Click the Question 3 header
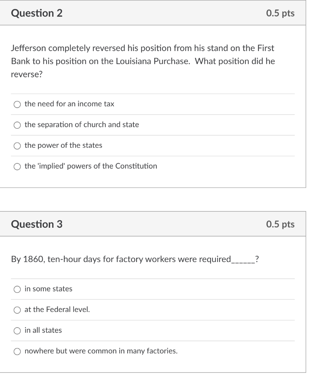The width and height of the screenshot is (310, 390). click(37, 224)
